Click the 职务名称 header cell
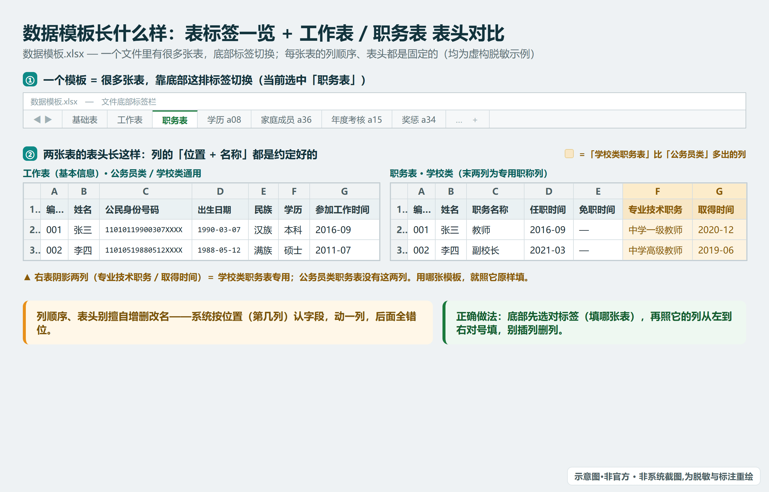 495,210
